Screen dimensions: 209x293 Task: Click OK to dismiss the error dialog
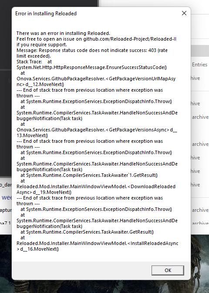[168, 270]
